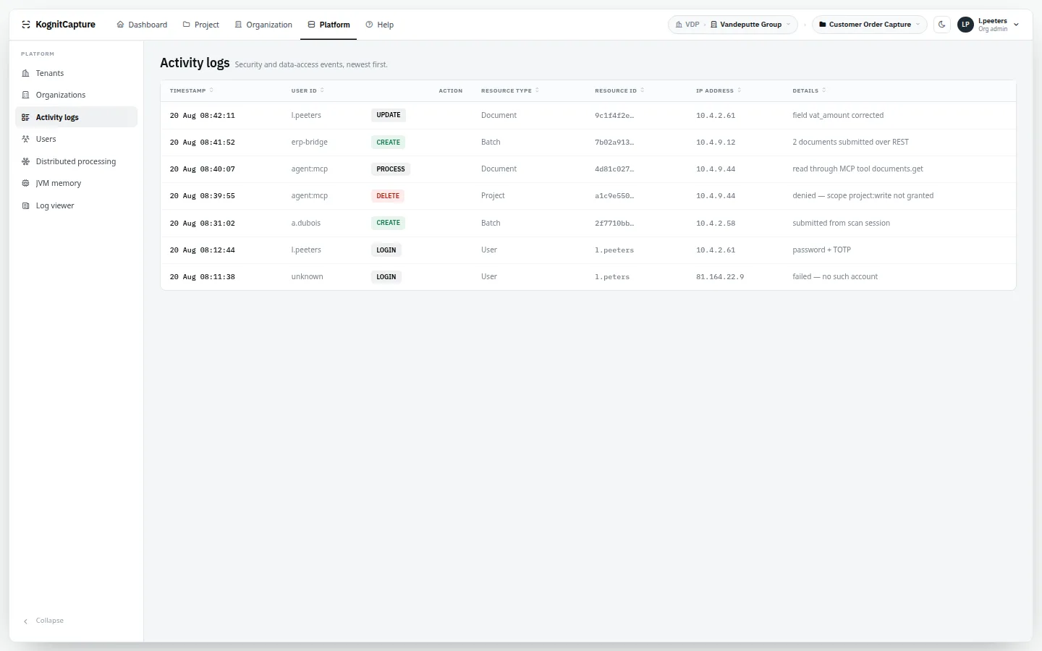Click the 'failed — no such account' detail
This screenshot has height=651, width=1042.
(x=835, y=277)
